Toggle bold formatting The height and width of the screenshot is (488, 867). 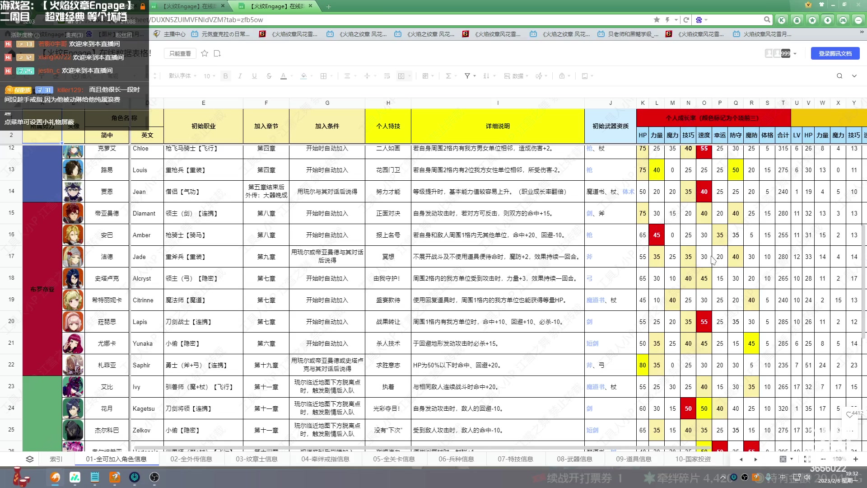(225, 76)
